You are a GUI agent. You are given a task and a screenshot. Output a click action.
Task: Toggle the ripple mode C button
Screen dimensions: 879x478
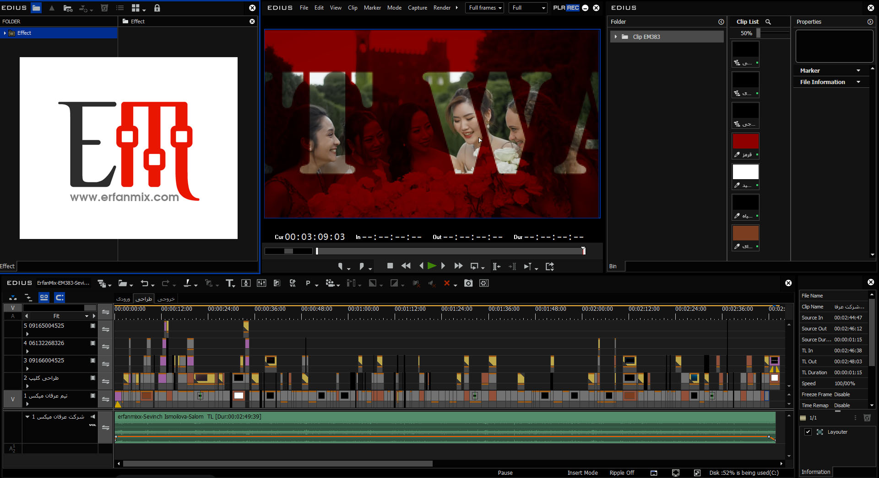pyautogui.click(x=60, y=297)
